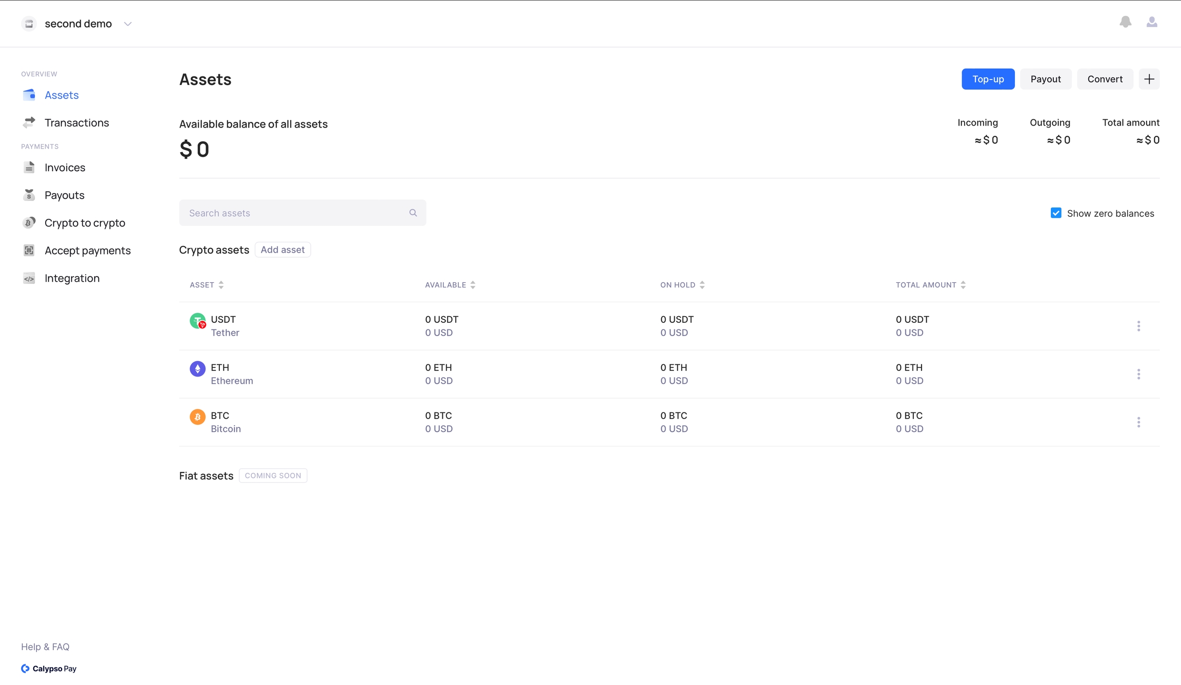Go to Transactions in sidebar
Screen dimensions: 1181x685
tap(76, 122)
